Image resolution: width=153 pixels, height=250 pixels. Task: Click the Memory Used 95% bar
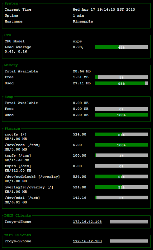coord(122,83)
